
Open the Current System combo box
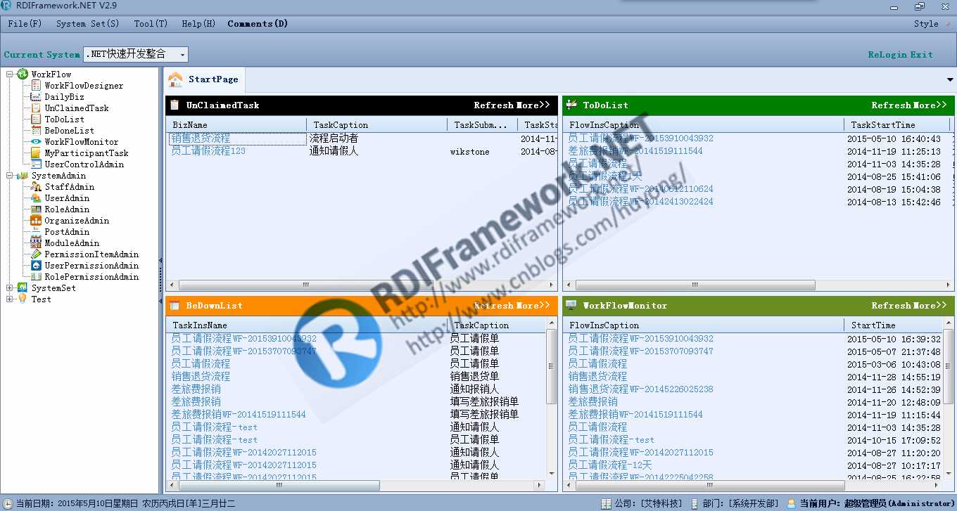tap(136, 54)
